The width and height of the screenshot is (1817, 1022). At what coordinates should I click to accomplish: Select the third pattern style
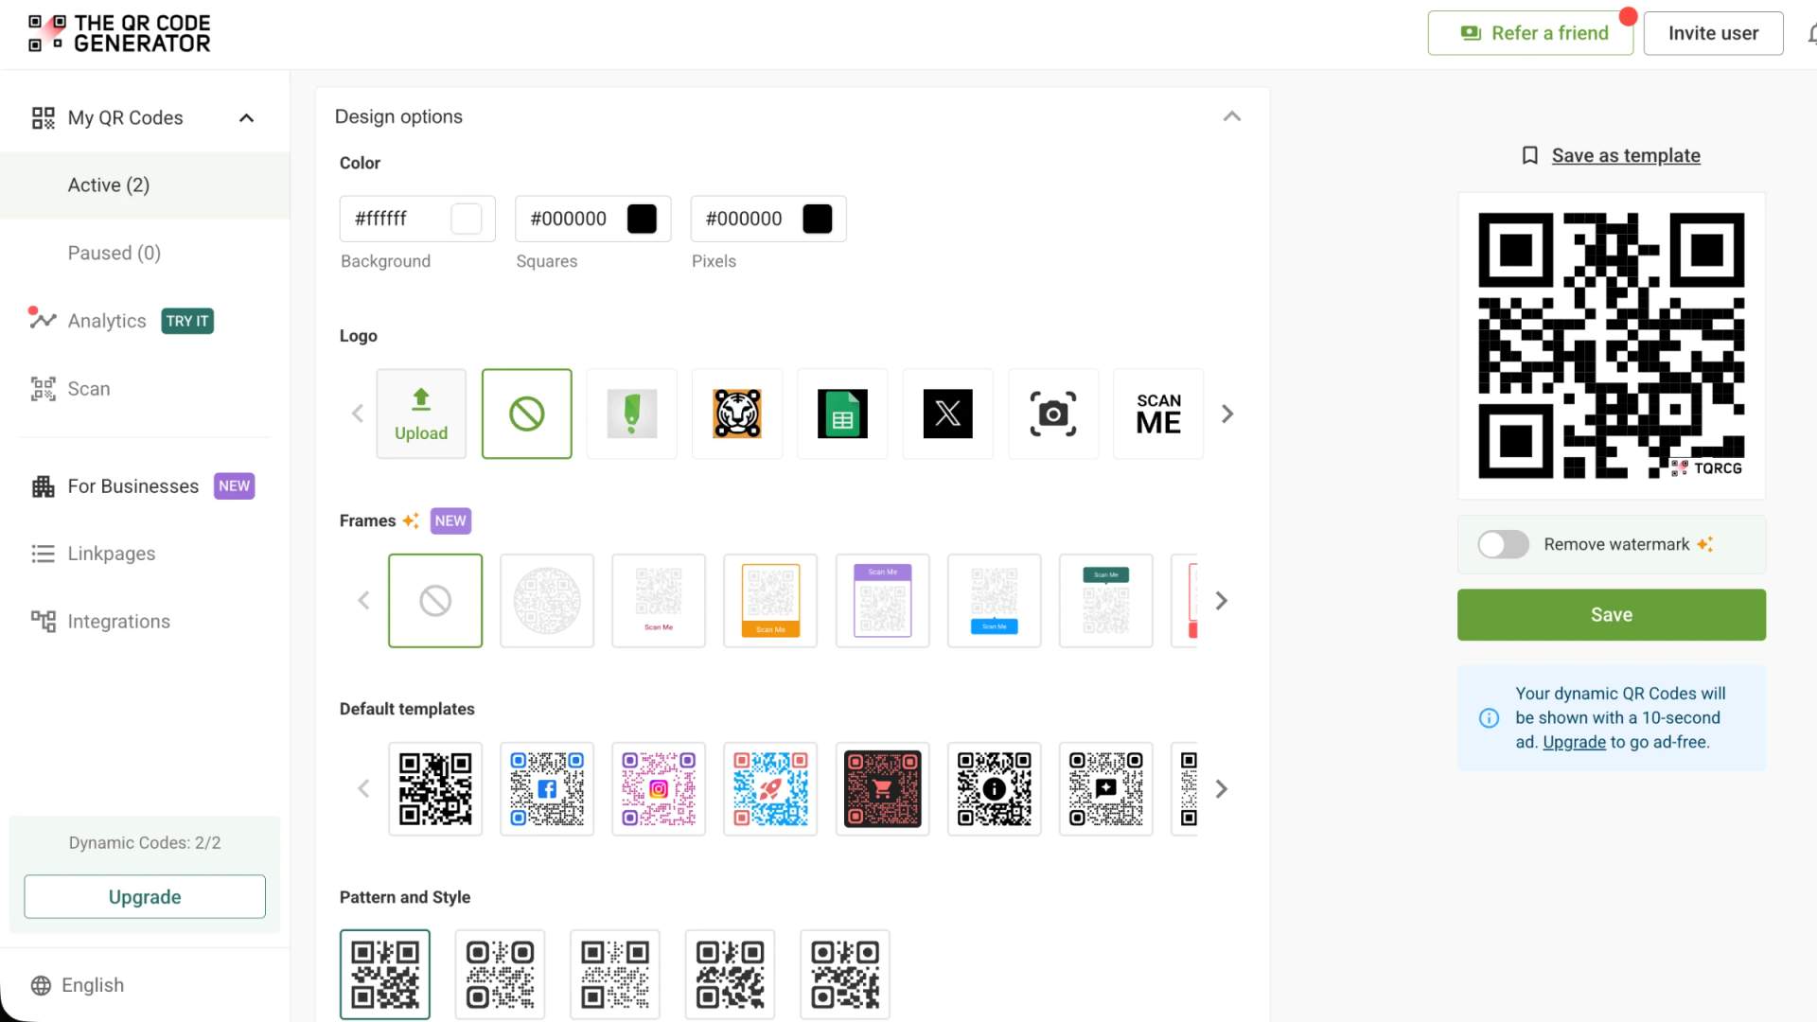tap(615, 974)
